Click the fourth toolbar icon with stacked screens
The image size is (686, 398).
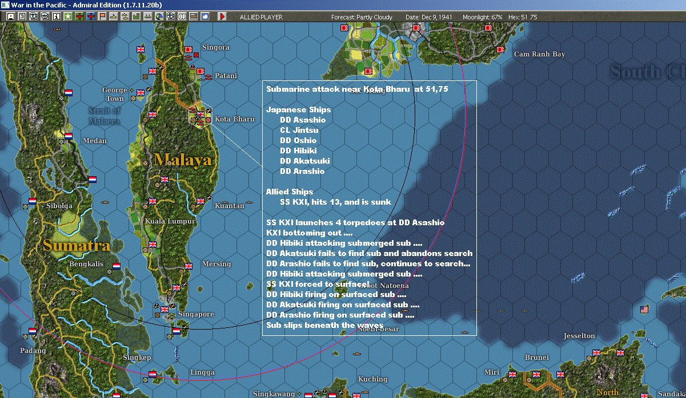pos(45,17)
